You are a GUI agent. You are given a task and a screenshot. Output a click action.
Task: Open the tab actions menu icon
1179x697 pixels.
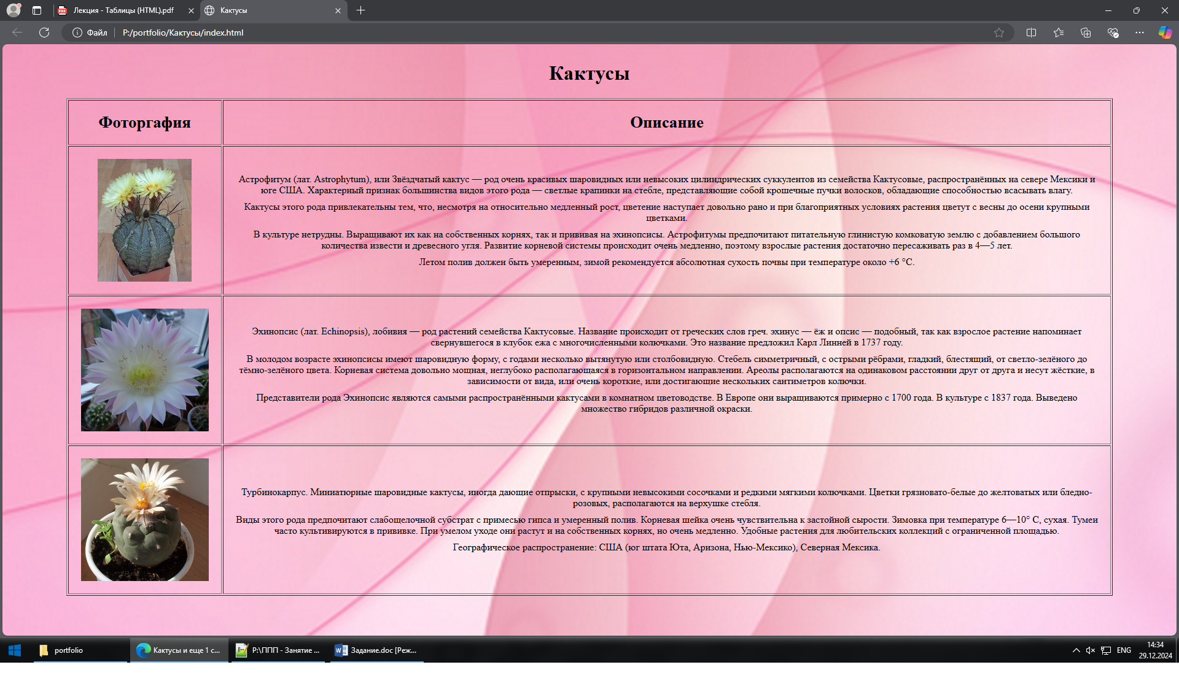(x=37, y=10)
